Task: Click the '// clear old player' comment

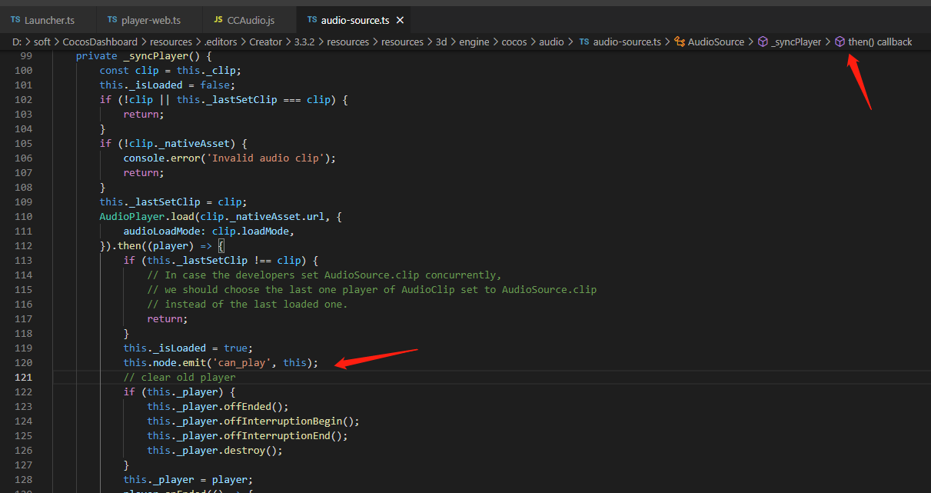Action: point(180,377)
